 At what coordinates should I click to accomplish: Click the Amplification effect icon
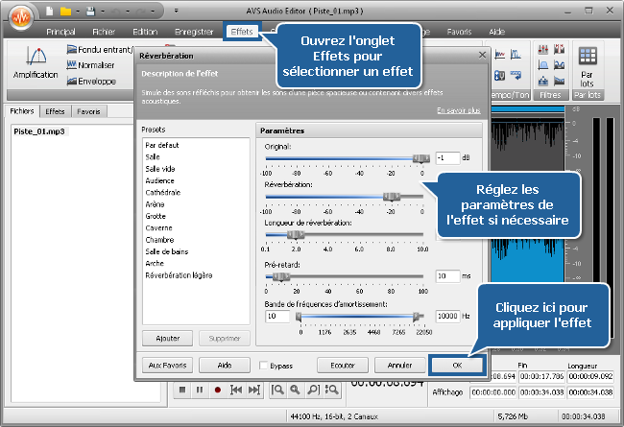[x=36, y=57]
